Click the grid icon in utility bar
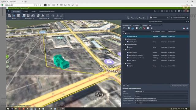The image size is (196, 110). pyautogui.click(x=162, y=11)
